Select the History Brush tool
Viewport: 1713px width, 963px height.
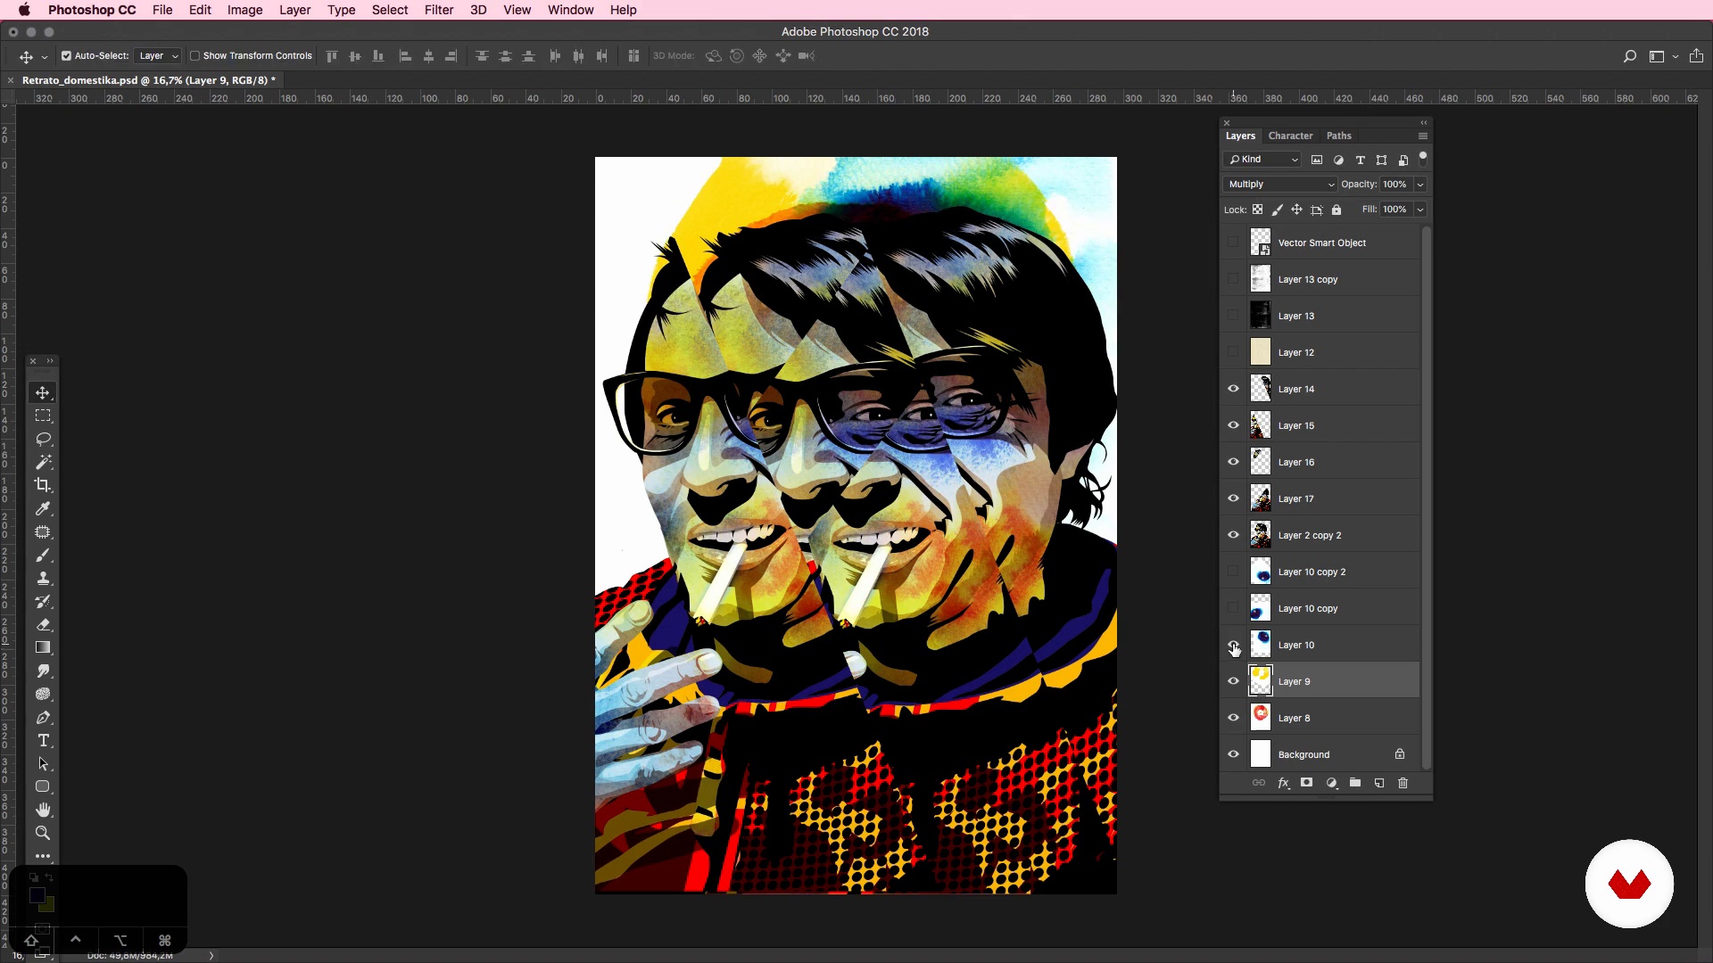tap(43, 601)
